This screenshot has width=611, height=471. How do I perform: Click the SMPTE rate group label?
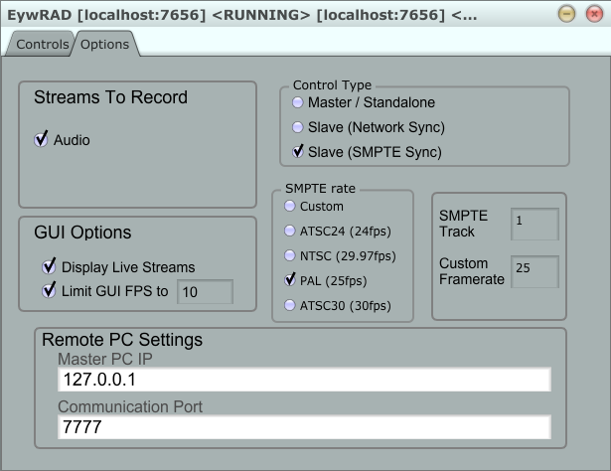pos(320,189)
